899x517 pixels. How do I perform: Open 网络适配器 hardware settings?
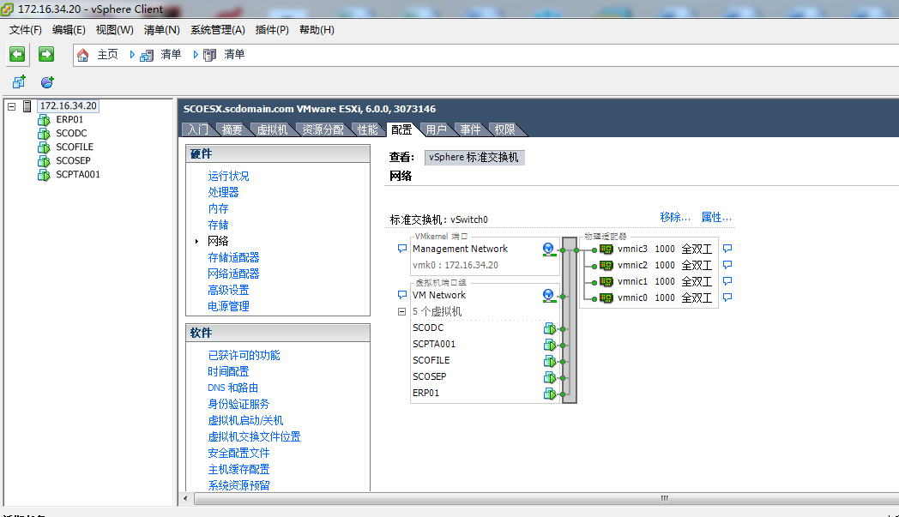(x=233, y=274)
